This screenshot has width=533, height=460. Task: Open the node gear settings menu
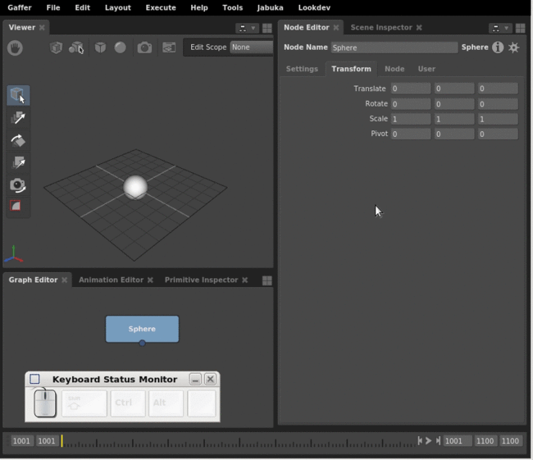click(514, 48)
